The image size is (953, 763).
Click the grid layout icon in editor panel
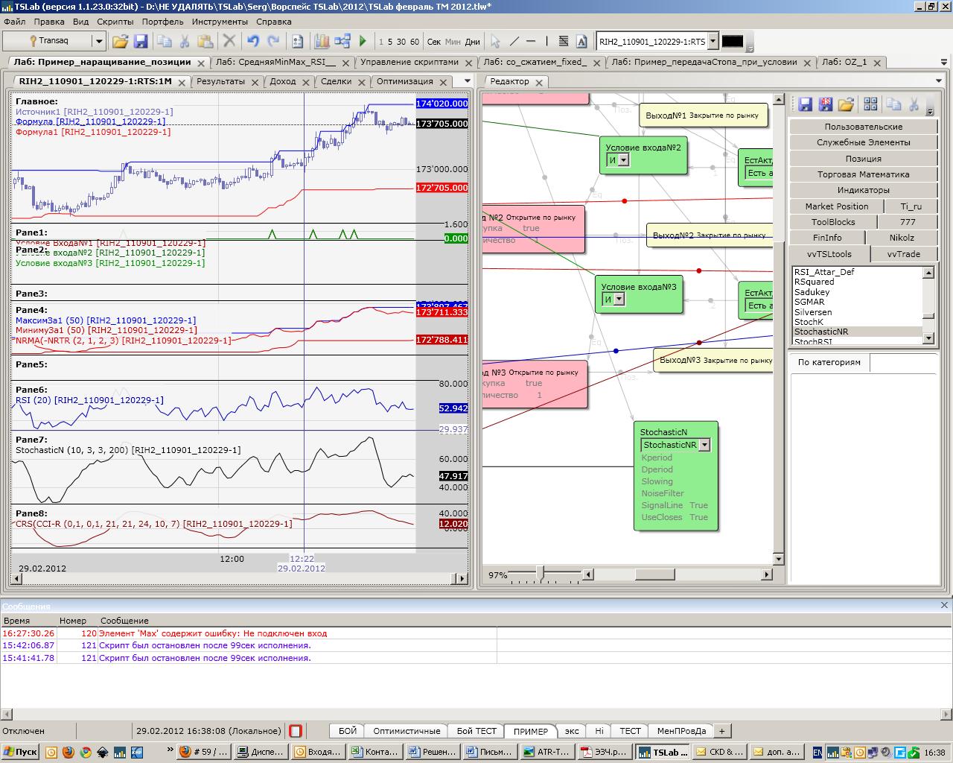pos(870,104)
